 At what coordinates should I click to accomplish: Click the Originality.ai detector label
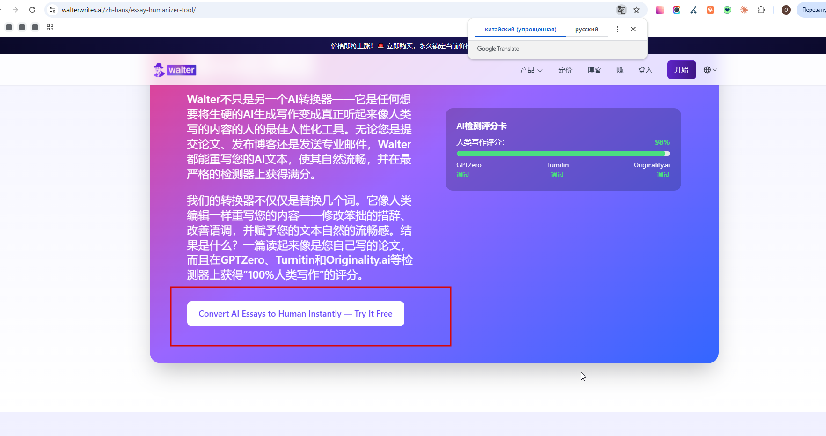pyautogui.click(x=651, y=165)
